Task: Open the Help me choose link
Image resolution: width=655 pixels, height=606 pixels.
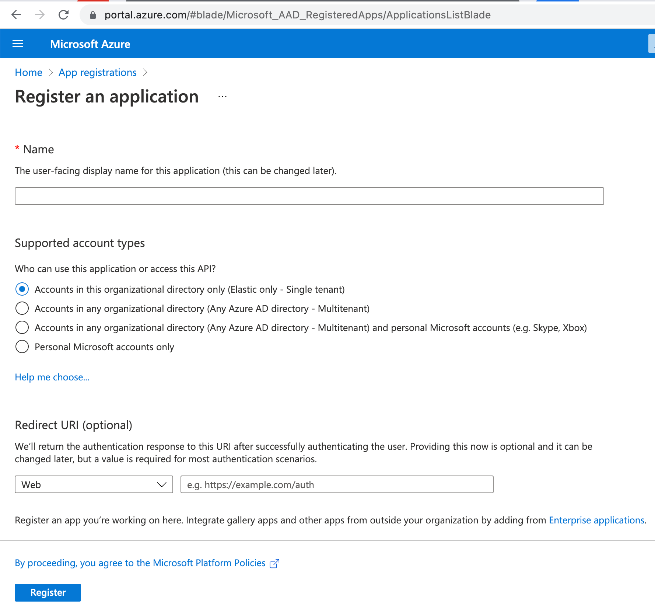Action: point(52,377)
